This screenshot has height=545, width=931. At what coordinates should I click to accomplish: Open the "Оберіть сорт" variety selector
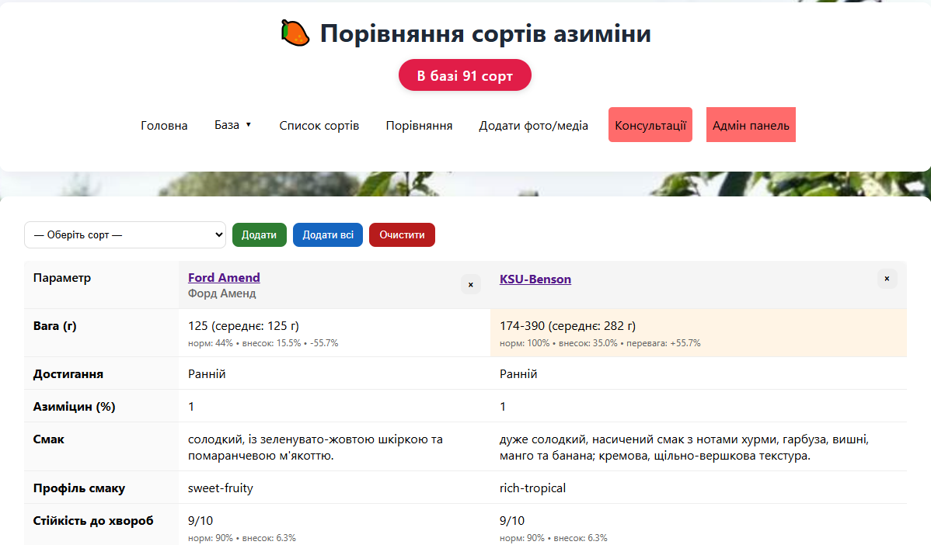[x=125, y=235]
